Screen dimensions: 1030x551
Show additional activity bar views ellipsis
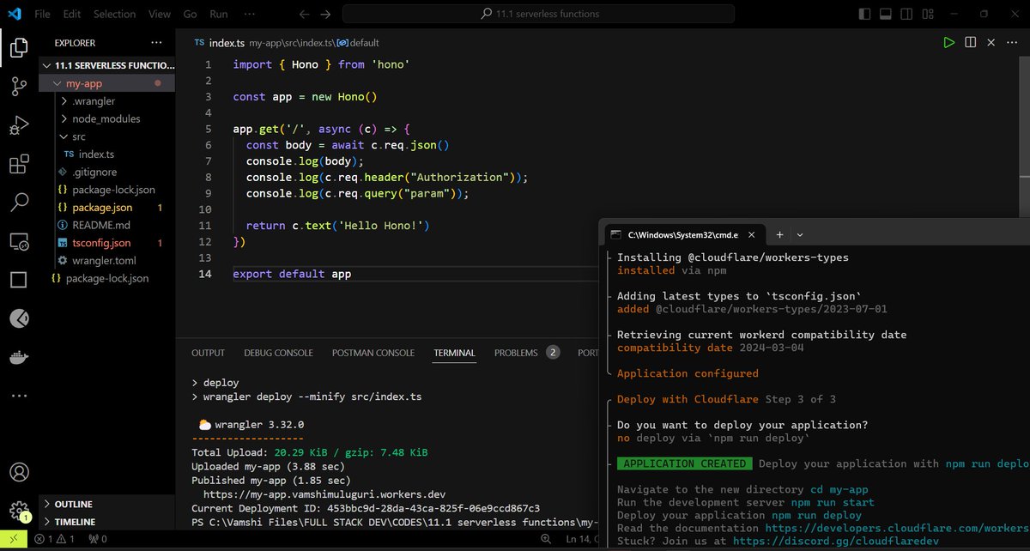(19, 396)
